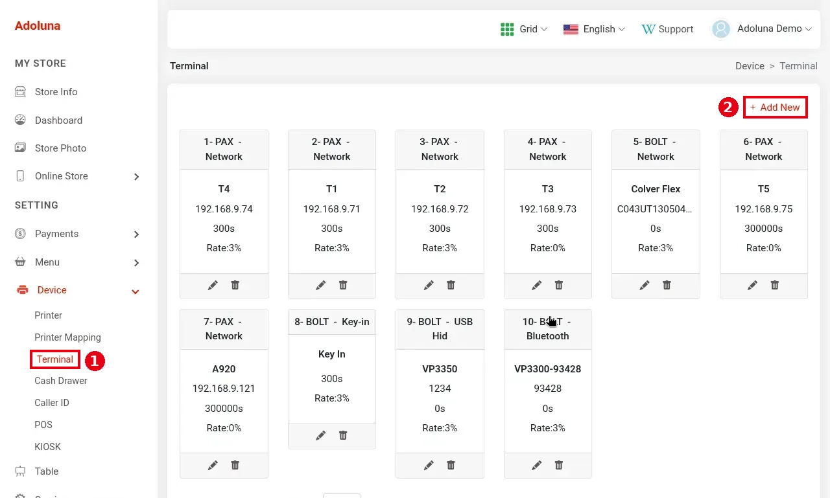Delete the T4 terminal card
Image resolution: width=830 pixels, height=498 pixels.
point(235,285)
